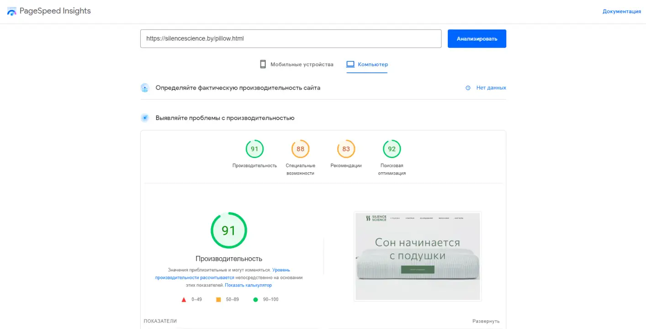This screenshot has height=329, width=646.
Task: Click the large 91 performance gauge
Action: pyautogui.click(x=228, y=230)
